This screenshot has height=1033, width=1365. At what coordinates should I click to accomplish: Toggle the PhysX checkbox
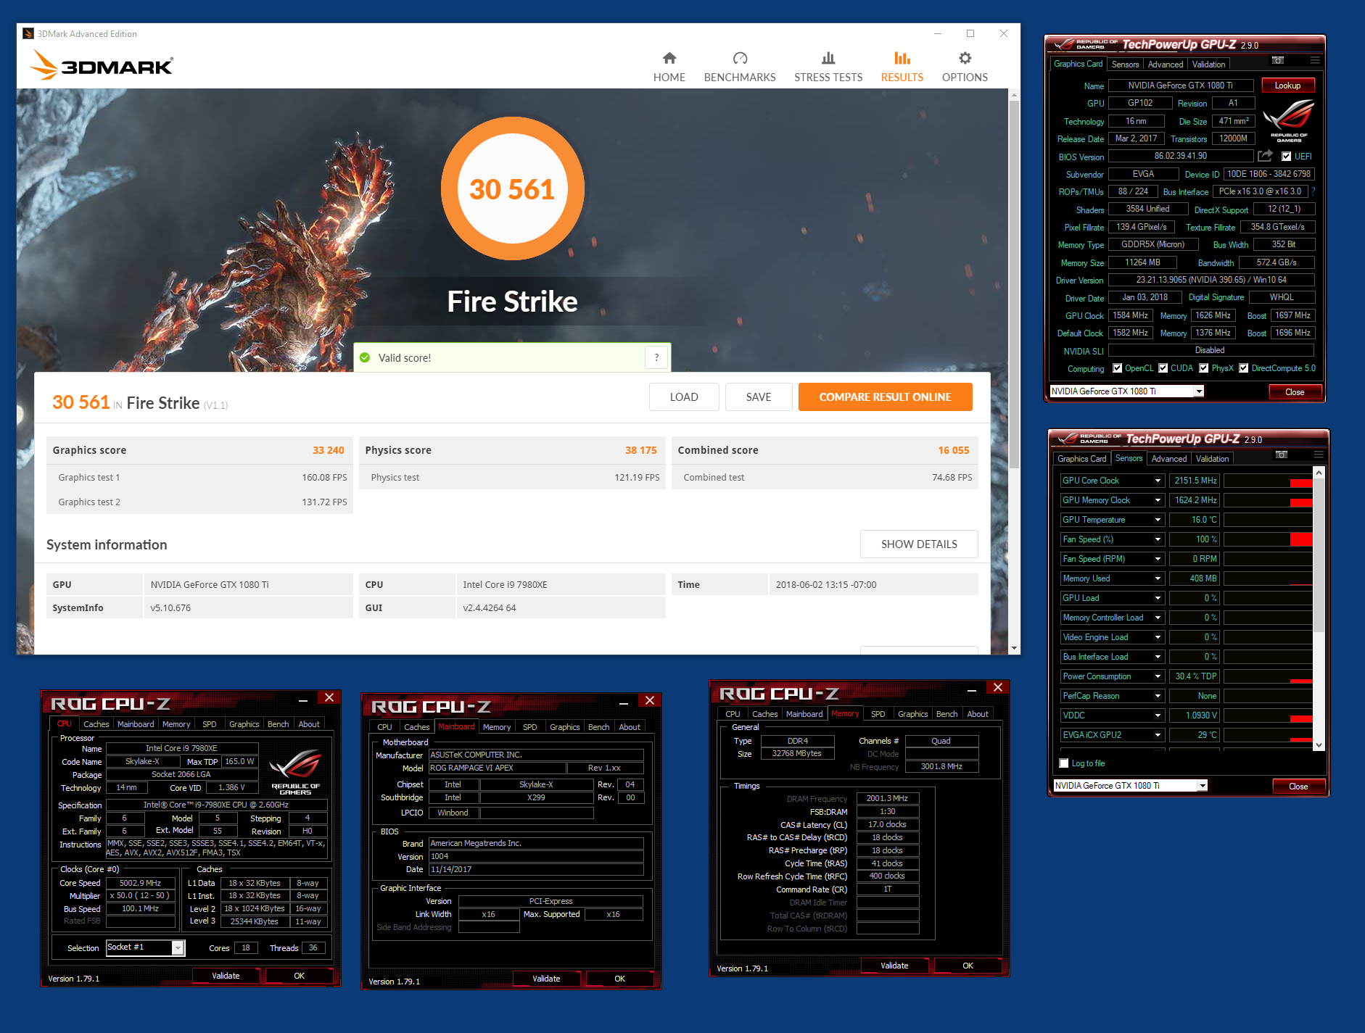coord(1204,368)
